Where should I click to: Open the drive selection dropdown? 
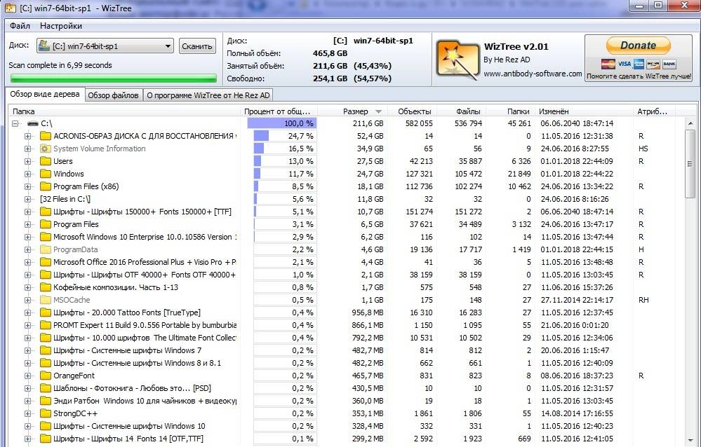[168, 46]
